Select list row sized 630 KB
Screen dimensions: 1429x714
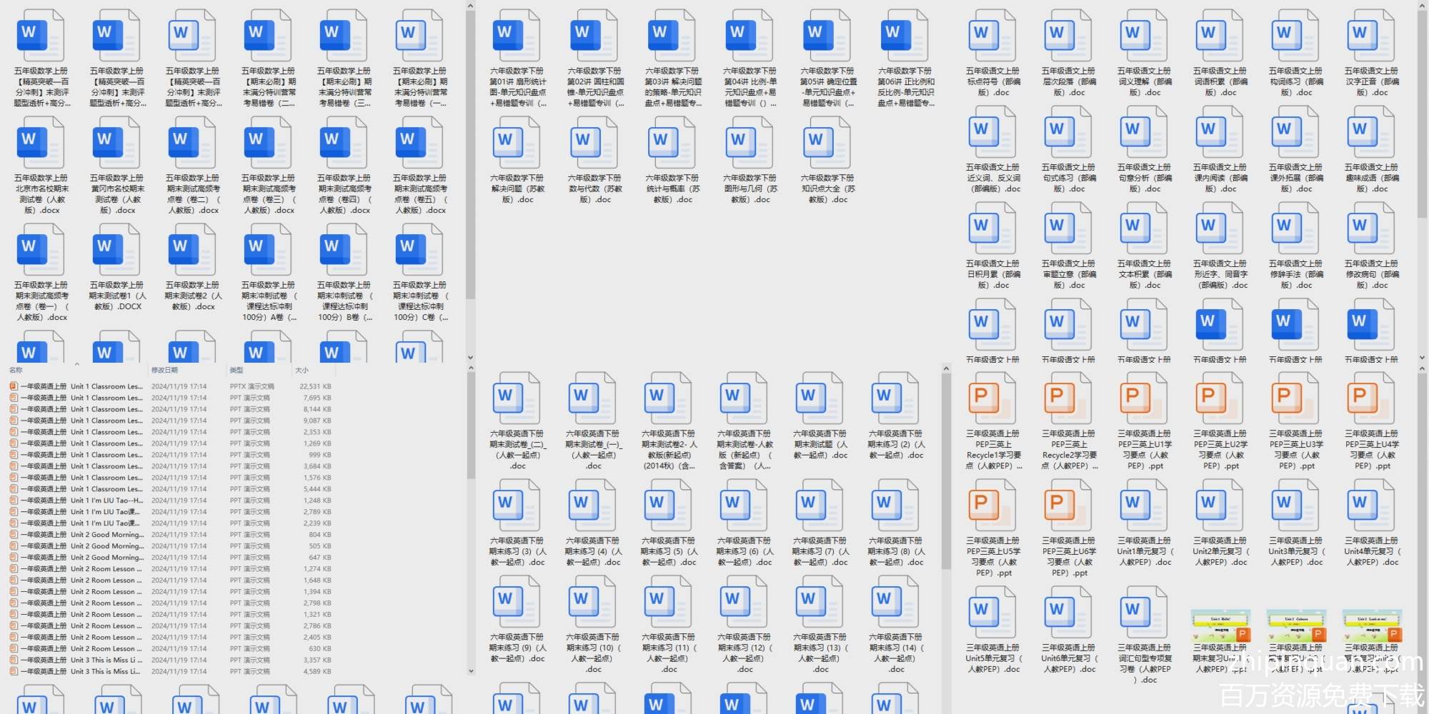click(x=171, y=649)
